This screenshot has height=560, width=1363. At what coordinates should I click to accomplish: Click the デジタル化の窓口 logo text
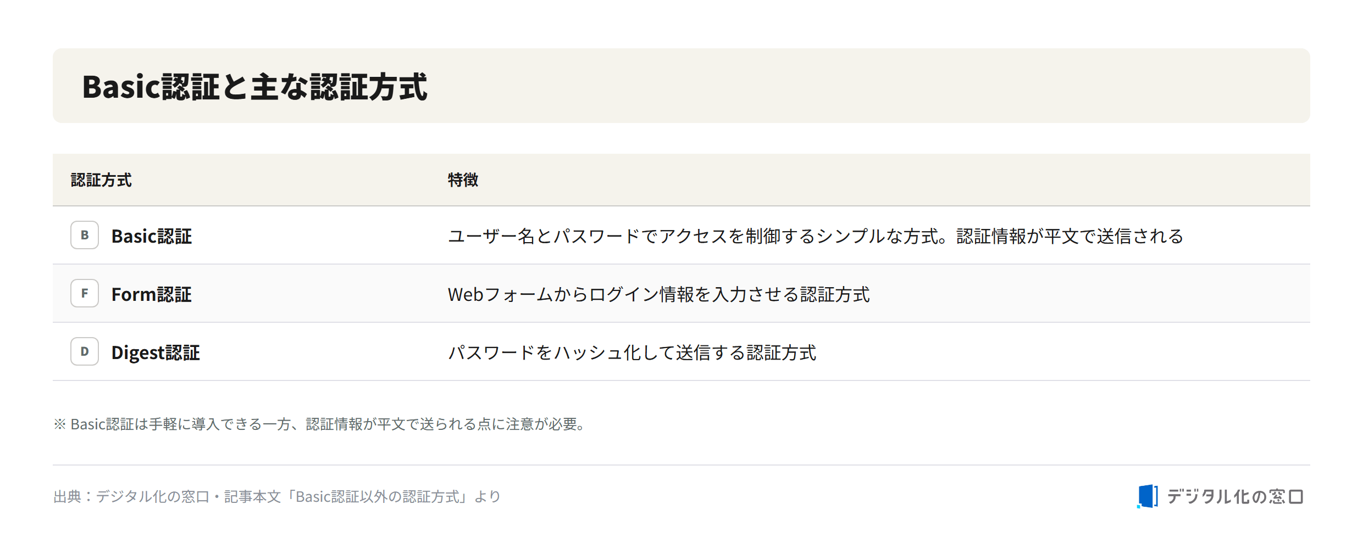tap(1235, 497)
